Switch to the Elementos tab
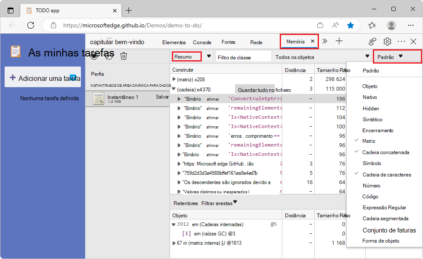Viewport: 423px width, 259px height. coord(174,43)
